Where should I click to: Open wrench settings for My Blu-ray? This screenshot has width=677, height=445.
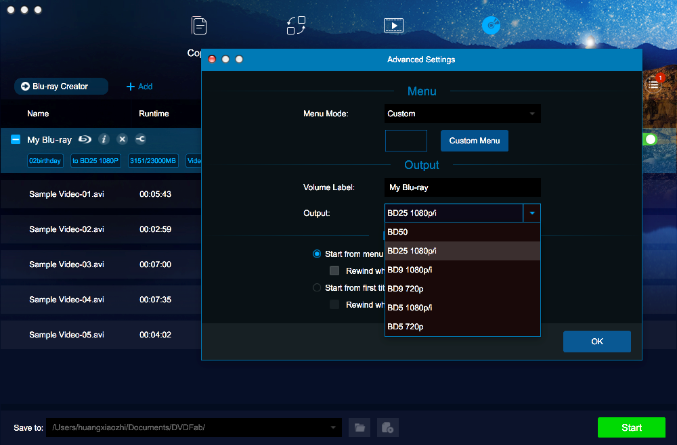click(140, 139)
